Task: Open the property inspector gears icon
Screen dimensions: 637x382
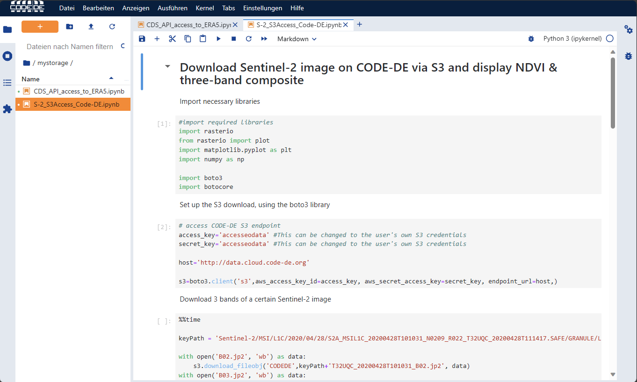Action: [628, 29]
